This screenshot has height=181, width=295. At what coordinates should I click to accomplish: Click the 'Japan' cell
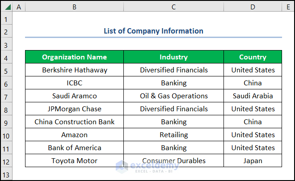[253, 161]
